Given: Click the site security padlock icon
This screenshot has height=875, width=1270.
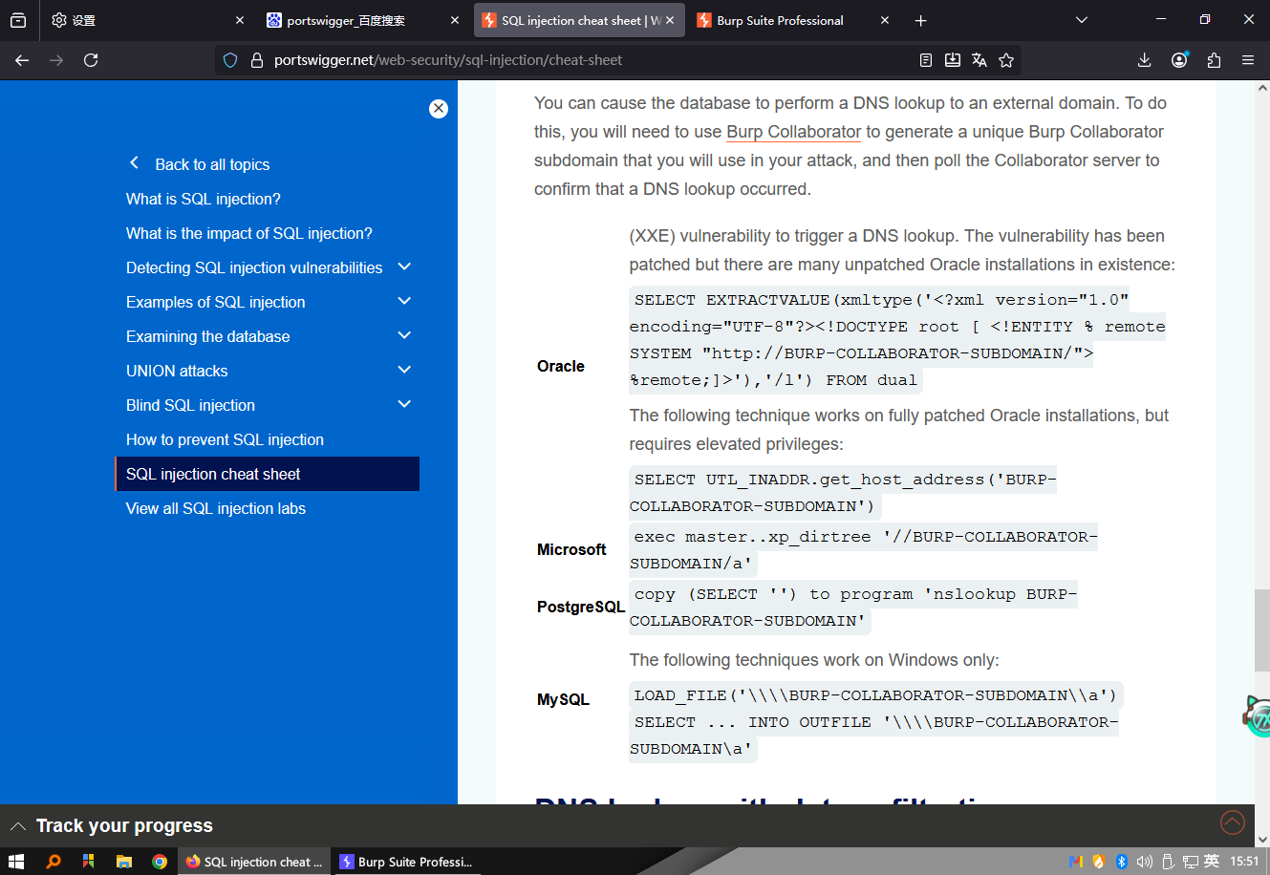Looking at the screenshot, I should point(256,60).
